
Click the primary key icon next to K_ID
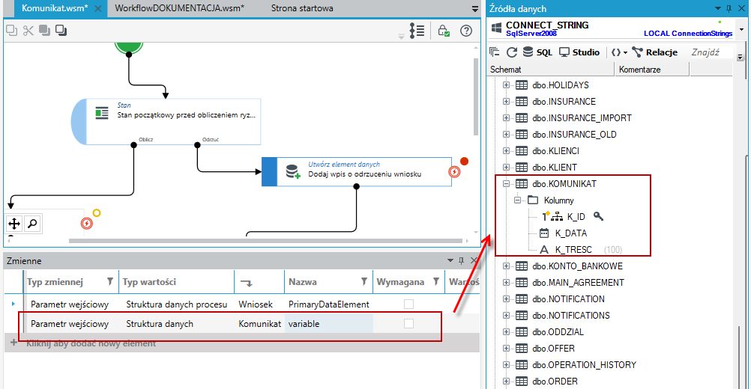coord(598,216)
